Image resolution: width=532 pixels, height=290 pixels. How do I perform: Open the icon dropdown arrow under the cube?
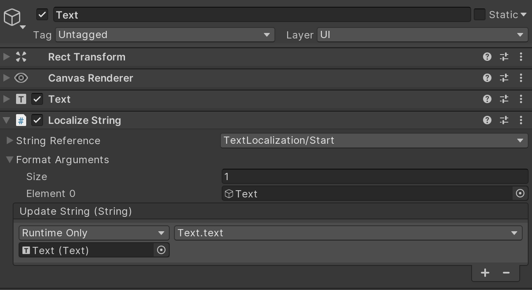point(23,27)
